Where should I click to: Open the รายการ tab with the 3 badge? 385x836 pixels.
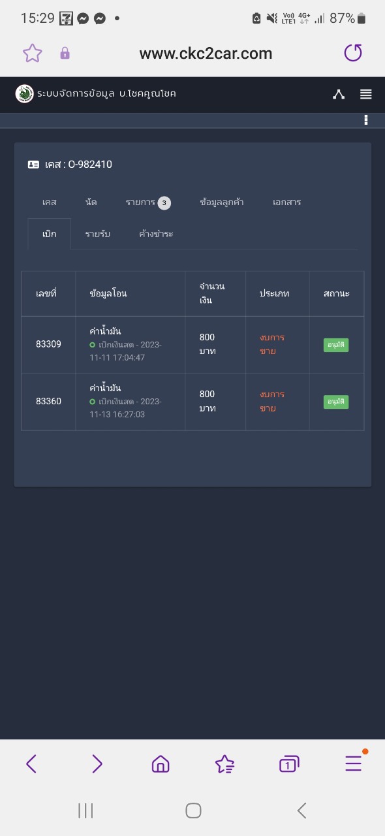tap(148, 202)
